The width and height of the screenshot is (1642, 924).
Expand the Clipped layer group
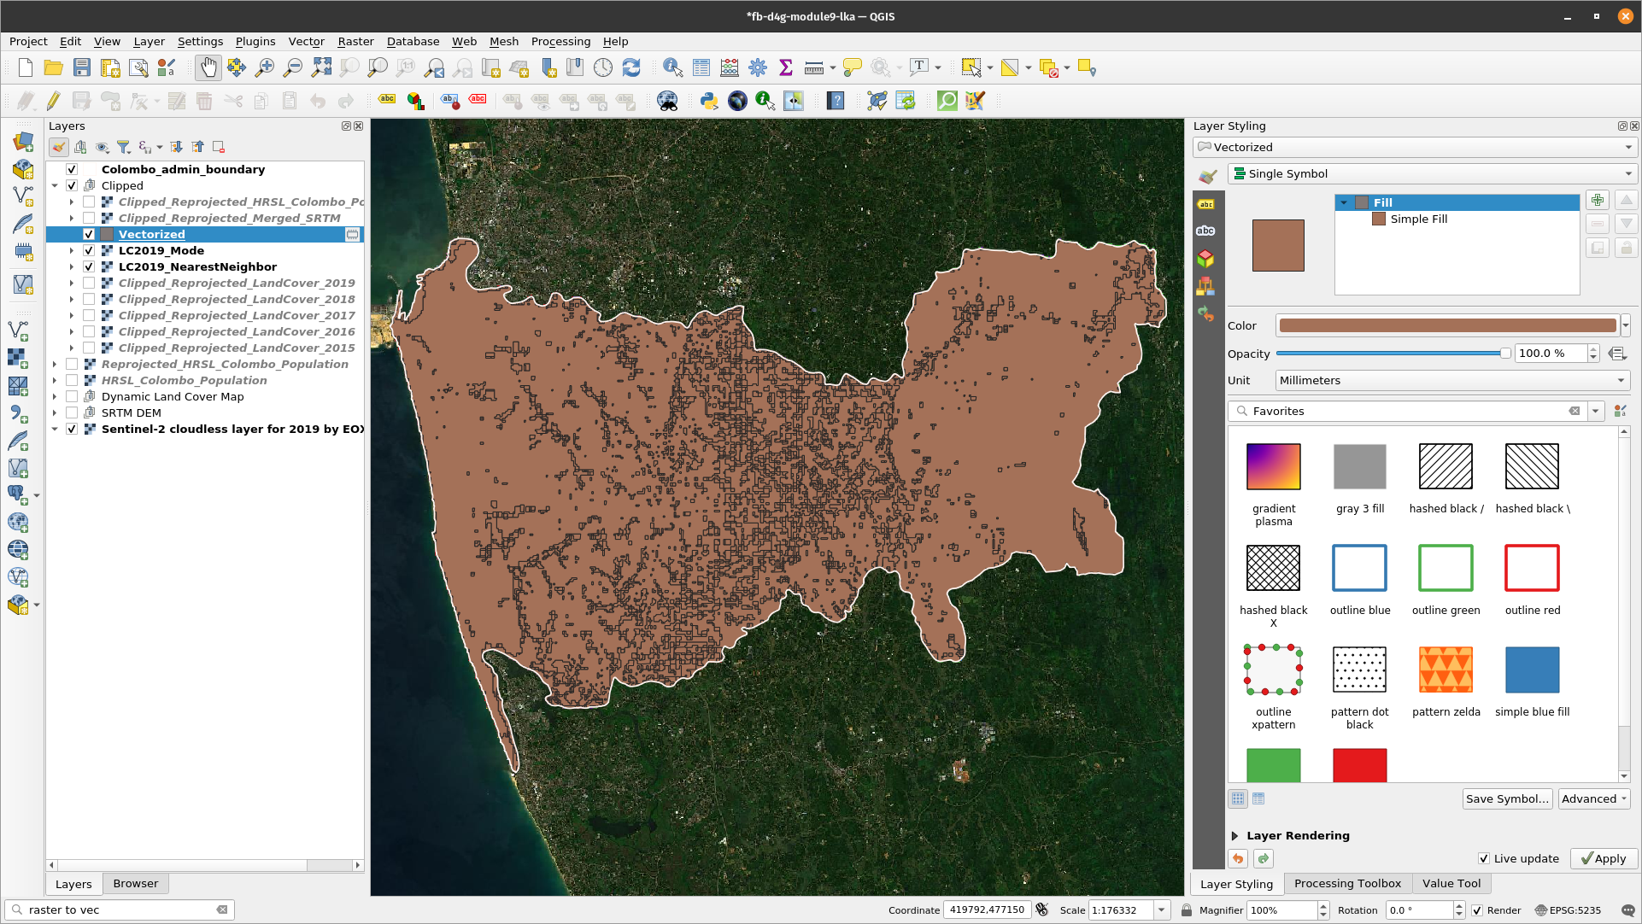pyautogui.click(x=54, y=184)
